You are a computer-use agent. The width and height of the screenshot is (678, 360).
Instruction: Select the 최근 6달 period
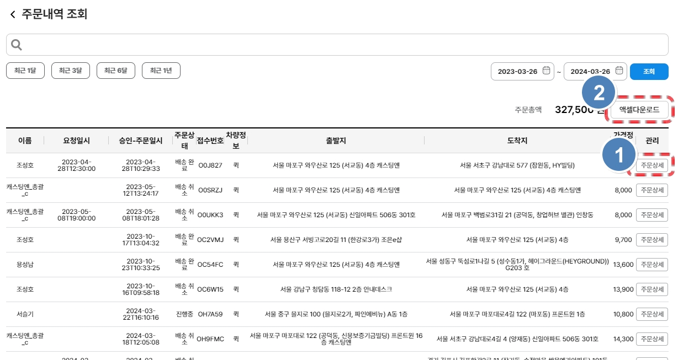(116, 71)
